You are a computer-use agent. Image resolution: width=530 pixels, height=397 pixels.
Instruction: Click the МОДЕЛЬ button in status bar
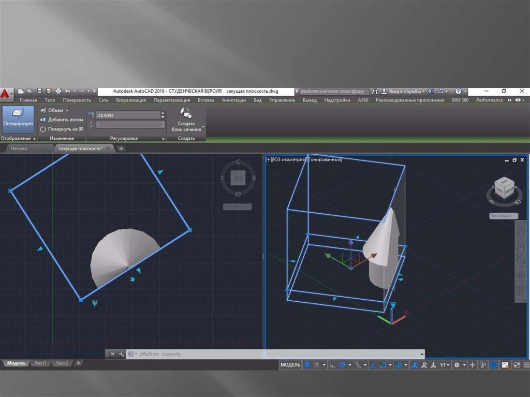[x=290, y=365]
